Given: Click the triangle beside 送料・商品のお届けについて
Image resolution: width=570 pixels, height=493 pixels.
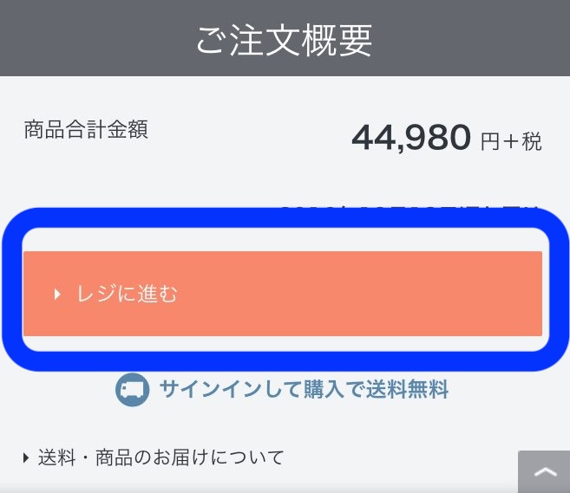Looking at the screenshot, I should tap(27, 457).
